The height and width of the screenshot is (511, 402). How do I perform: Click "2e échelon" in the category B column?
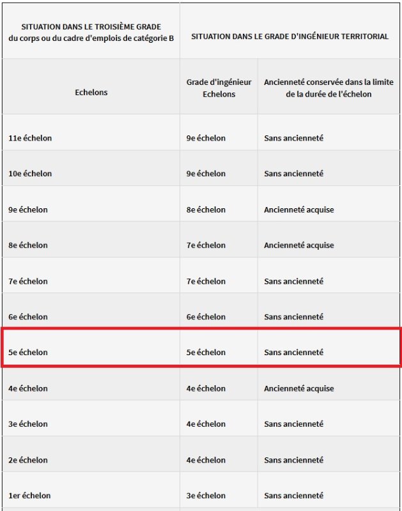click(28, 460)
